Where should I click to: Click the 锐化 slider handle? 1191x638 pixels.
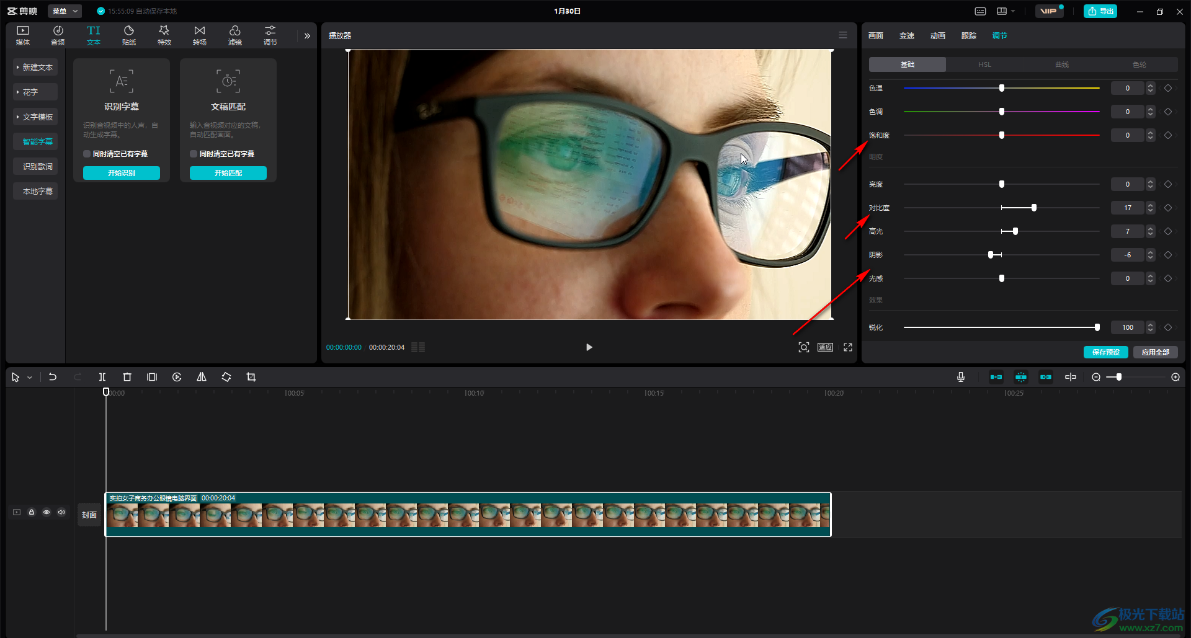pyautogui.click(x=1097, y=327)
